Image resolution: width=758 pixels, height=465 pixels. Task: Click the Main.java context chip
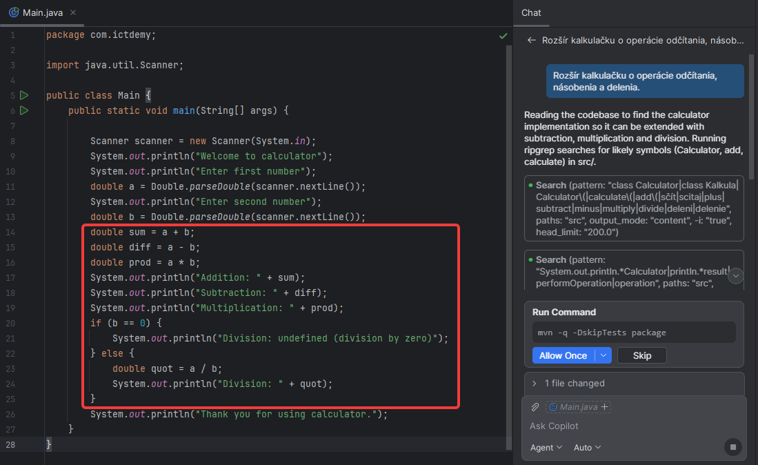(578, 407)
